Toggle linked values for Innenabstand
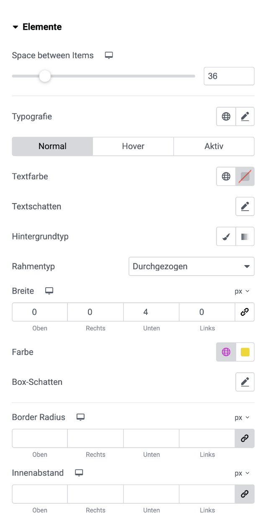Viewport: 268px width, 531px height. 245,494
